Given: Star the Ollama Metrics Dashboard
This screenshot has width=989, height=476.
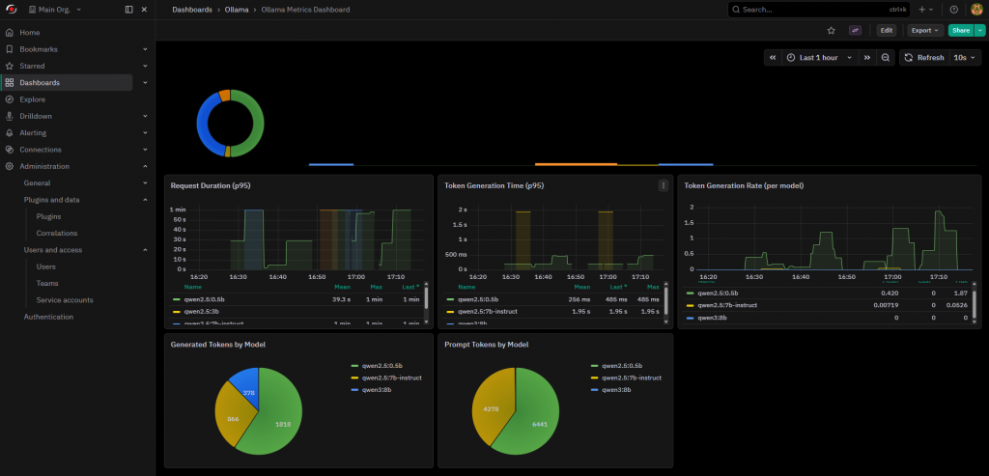Looking at the screenshot, I should pos(831,30).
